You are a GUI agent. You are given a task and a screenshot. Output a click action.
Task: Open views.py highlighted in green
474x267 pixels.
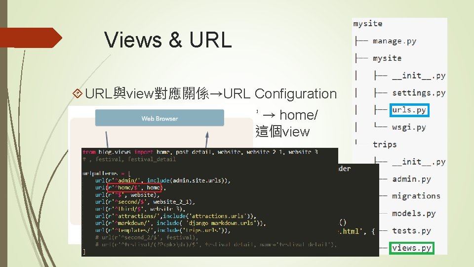412,248
